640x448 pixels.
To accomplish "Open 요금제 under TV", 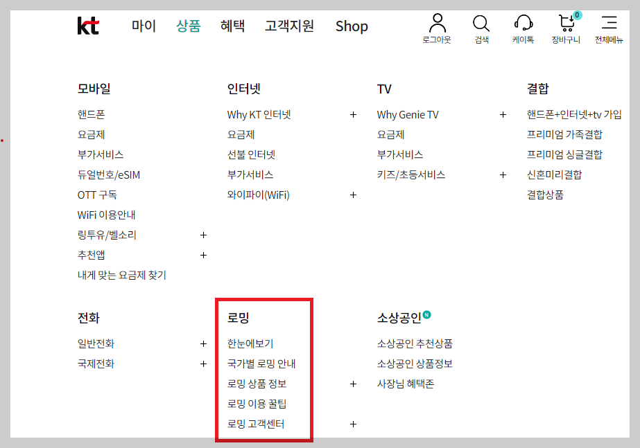I will point(390,134).
